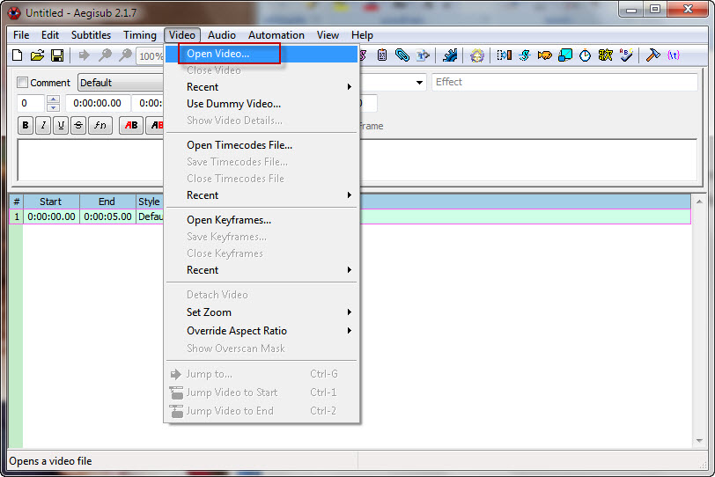Click the Start column header
The image size is (715, 477).
[51, 202]
